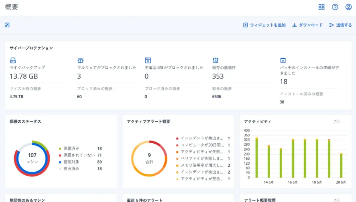Click the fullscreen expand icon
This screenshot has height=202, width=356.
click(7, 25)
